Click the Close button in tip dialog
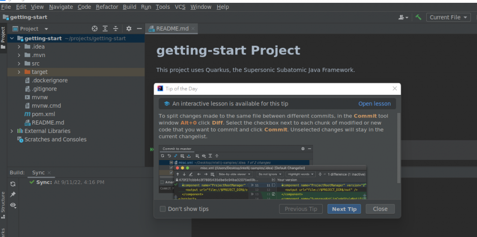 [380, 209]
